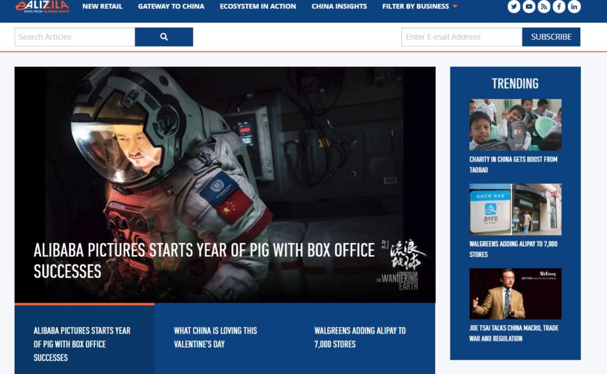Open the New Retail menu section

[102, 6]
